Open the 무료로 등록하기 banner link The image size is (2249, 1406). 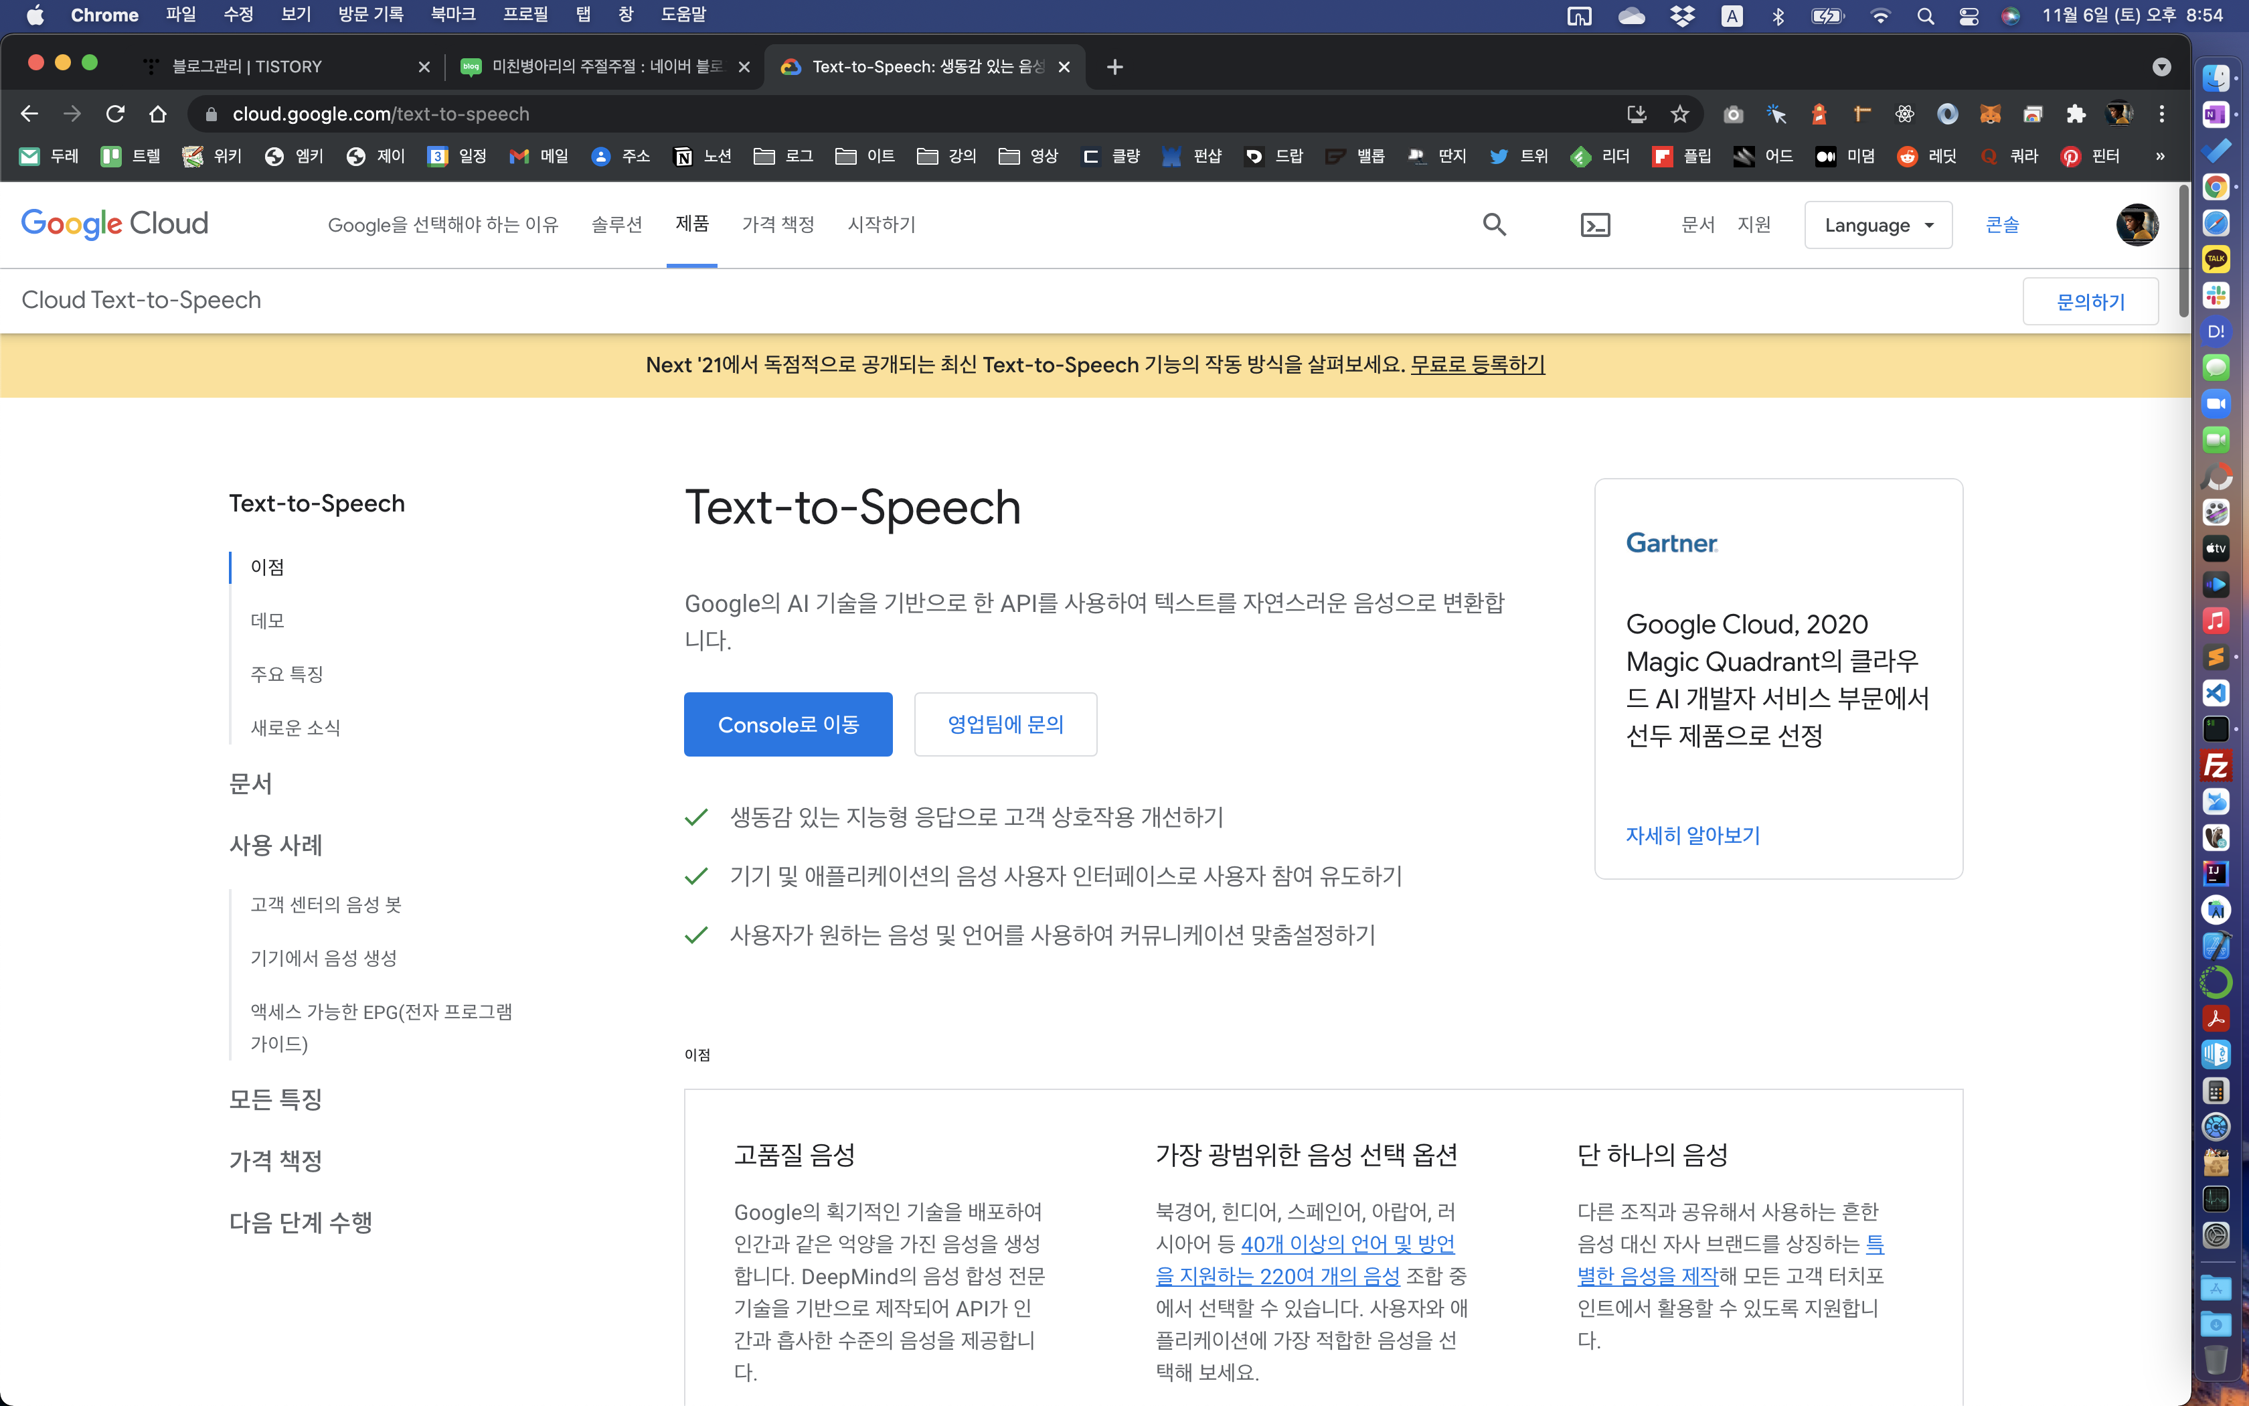pos(1478,364)
